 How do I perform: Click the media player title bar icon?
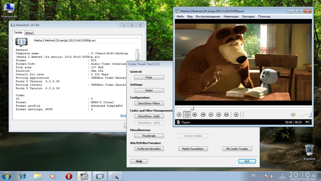tap(177, 11)
